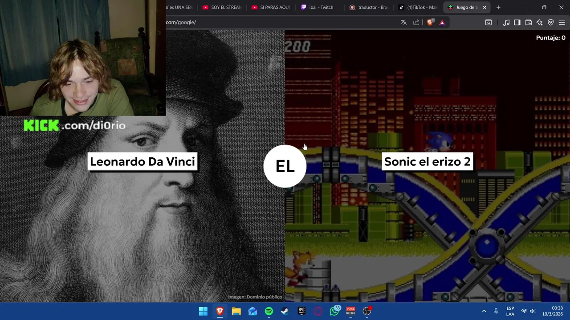The width and height of the screenshot is (570, 320).
Task: Open Steam from the taskbar
Action: (x=285, y=311)
